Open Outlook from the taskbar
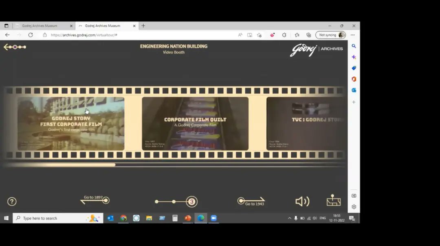 click(110, 218)
